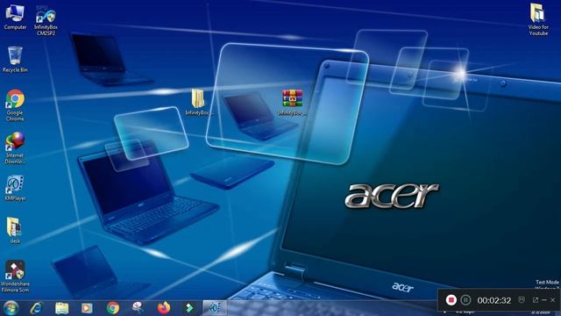The width and height of the screenshot is (561, 316).
Task: Open the Windows Start menu
Action: tap(11, 308)
